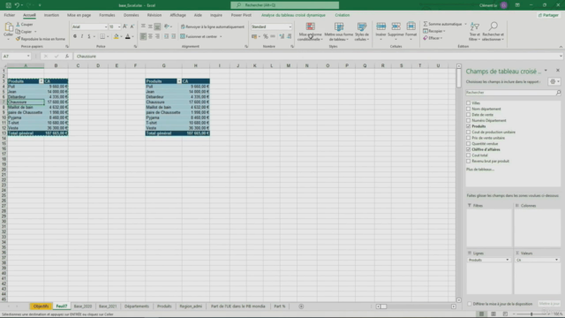The height and width of the screenshot is (318, 565).
Task: Click the decrease font size icon
Action: [132, 26]
